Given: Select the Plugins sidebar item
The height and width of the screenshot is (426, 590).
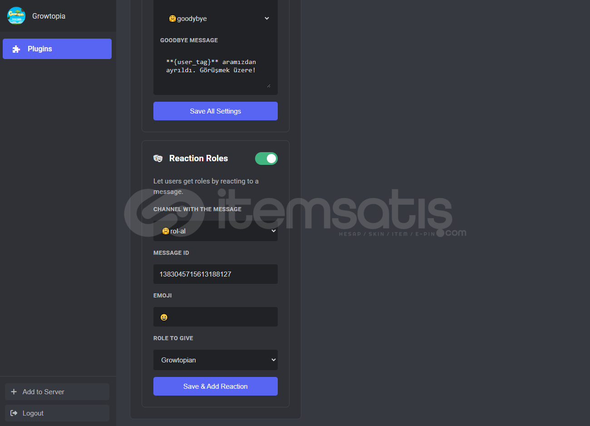Looking at the screenshot, I should (x=57, y=49).
